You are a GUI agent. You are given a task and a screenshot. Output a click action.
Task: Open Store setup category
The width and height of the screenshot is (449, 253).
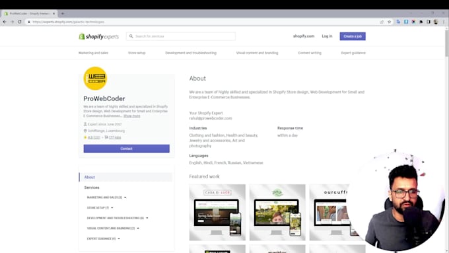[x=137, y=53]
